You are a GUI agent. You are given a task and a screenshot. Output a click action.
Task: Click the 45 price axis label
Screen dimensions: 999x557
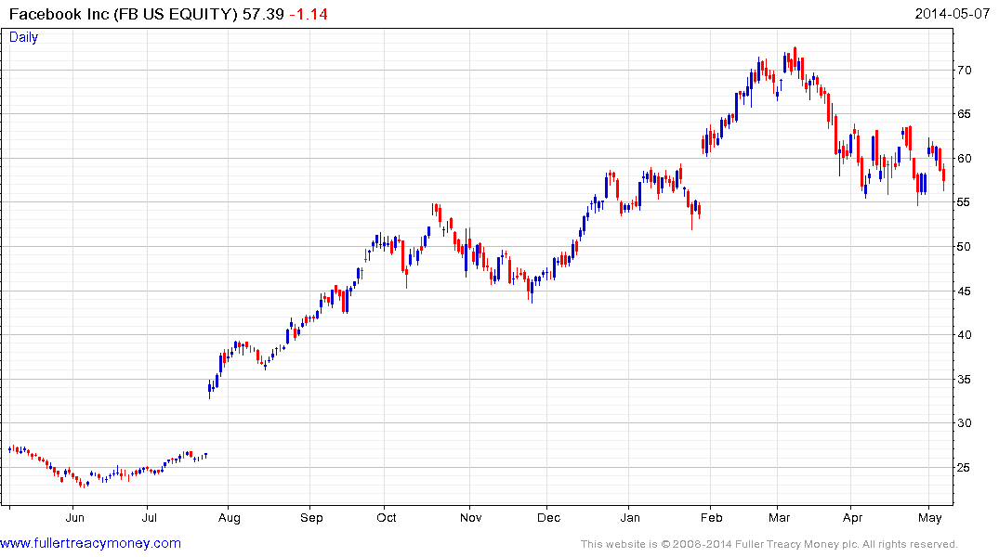(964, 291)
